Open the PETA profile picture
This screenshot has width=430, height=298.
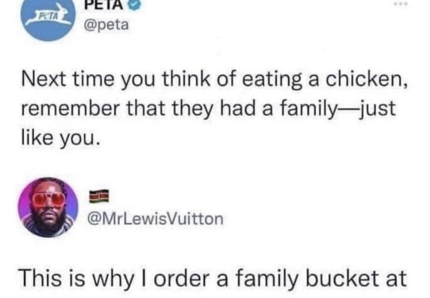click(x=48, y=20)
